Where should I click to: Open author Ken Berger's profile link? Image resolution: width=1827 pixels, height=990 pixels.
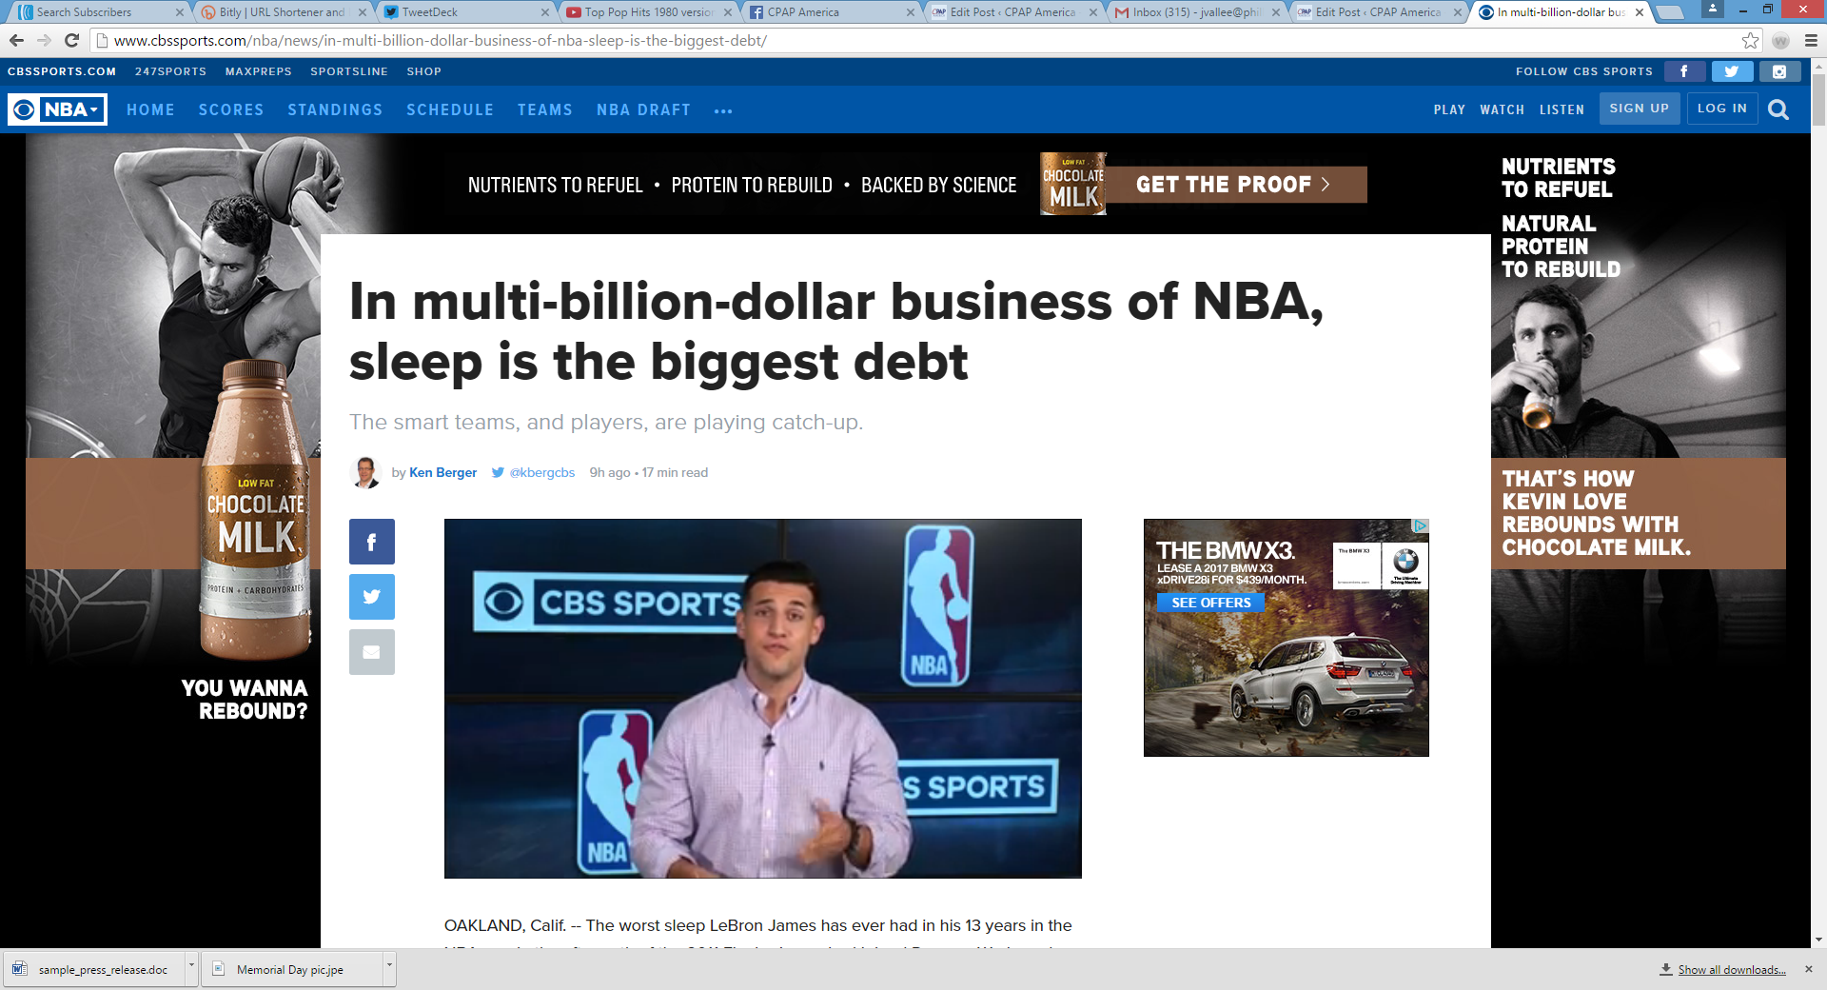tap(442, 472)
